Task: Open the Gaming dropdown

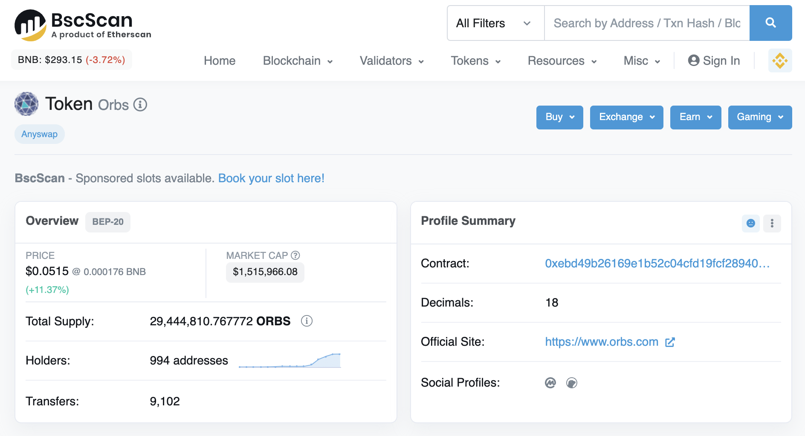Action: tap(760, 117)
